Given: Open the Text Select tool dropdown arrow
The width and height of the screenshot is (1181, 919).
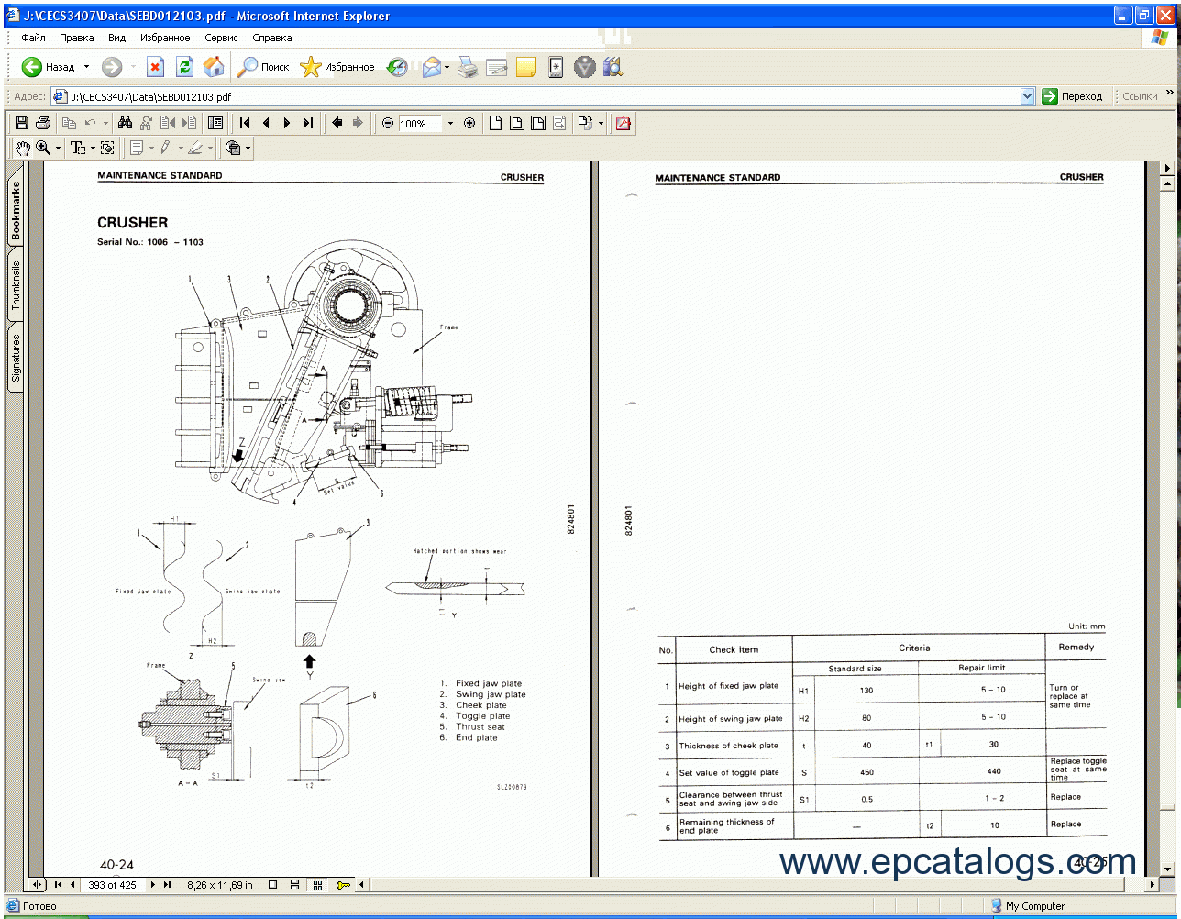Looking at the screenshot, I should click(x=93, y=148).
